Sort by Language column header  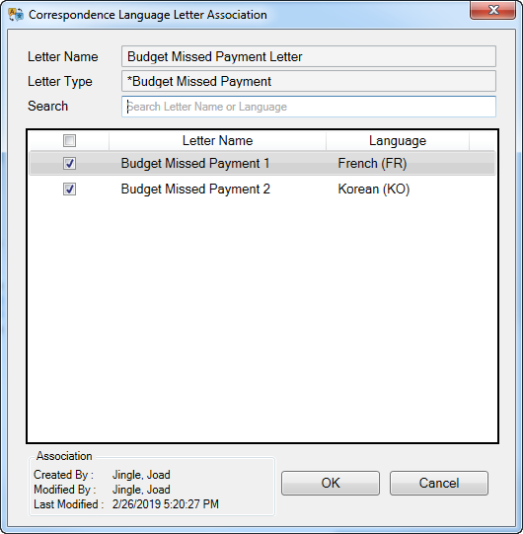[398, 140]
